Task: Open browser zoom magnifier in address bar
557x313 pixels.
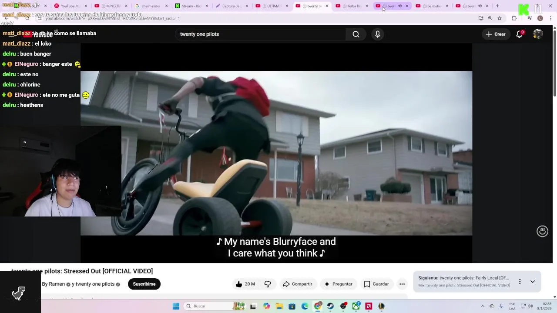Action: [490, 18]
